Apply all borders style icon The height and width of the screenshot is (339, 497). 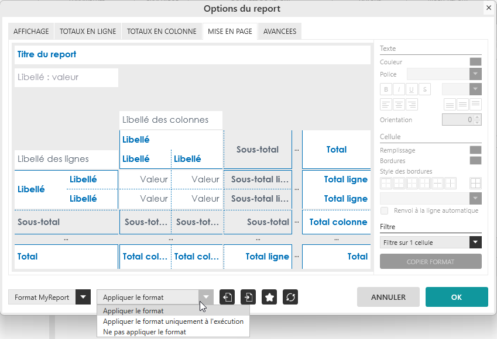(x=475, y=183)
